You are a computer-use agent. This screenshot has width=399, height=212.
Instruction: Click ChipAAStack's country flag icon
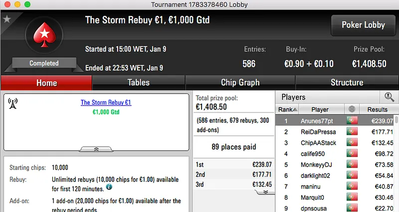click(353, 143)
